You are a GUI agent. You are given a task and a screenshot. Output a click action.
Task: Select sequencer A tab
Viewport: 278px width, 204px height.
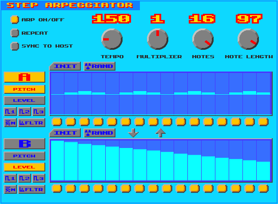click(24, 77)
